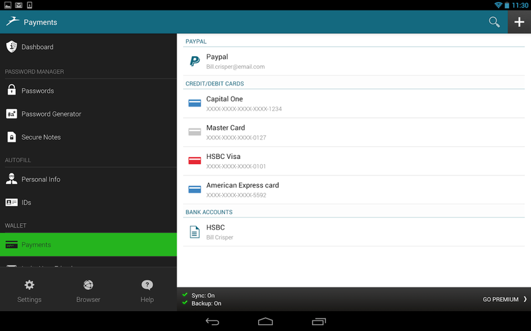Tap the search magnifier icon
This screenshot has width=531, height=331.
[x=494, y=23]
